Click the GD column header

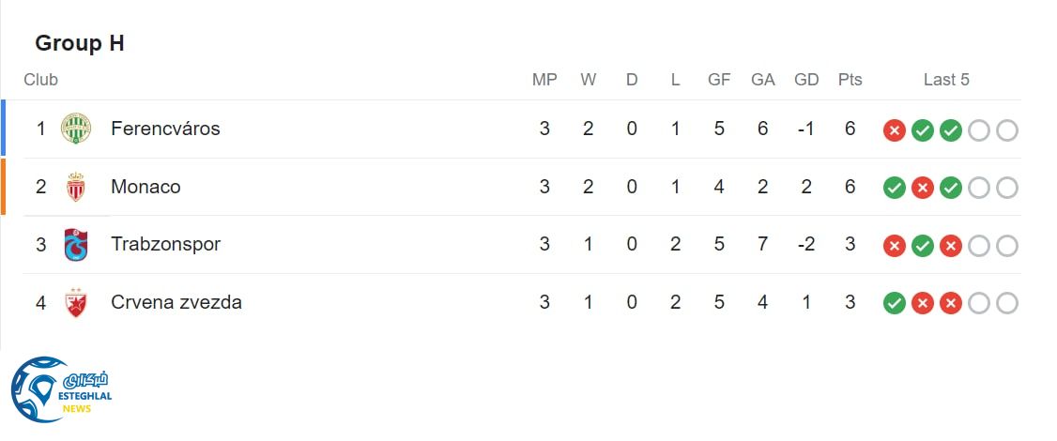806,80
